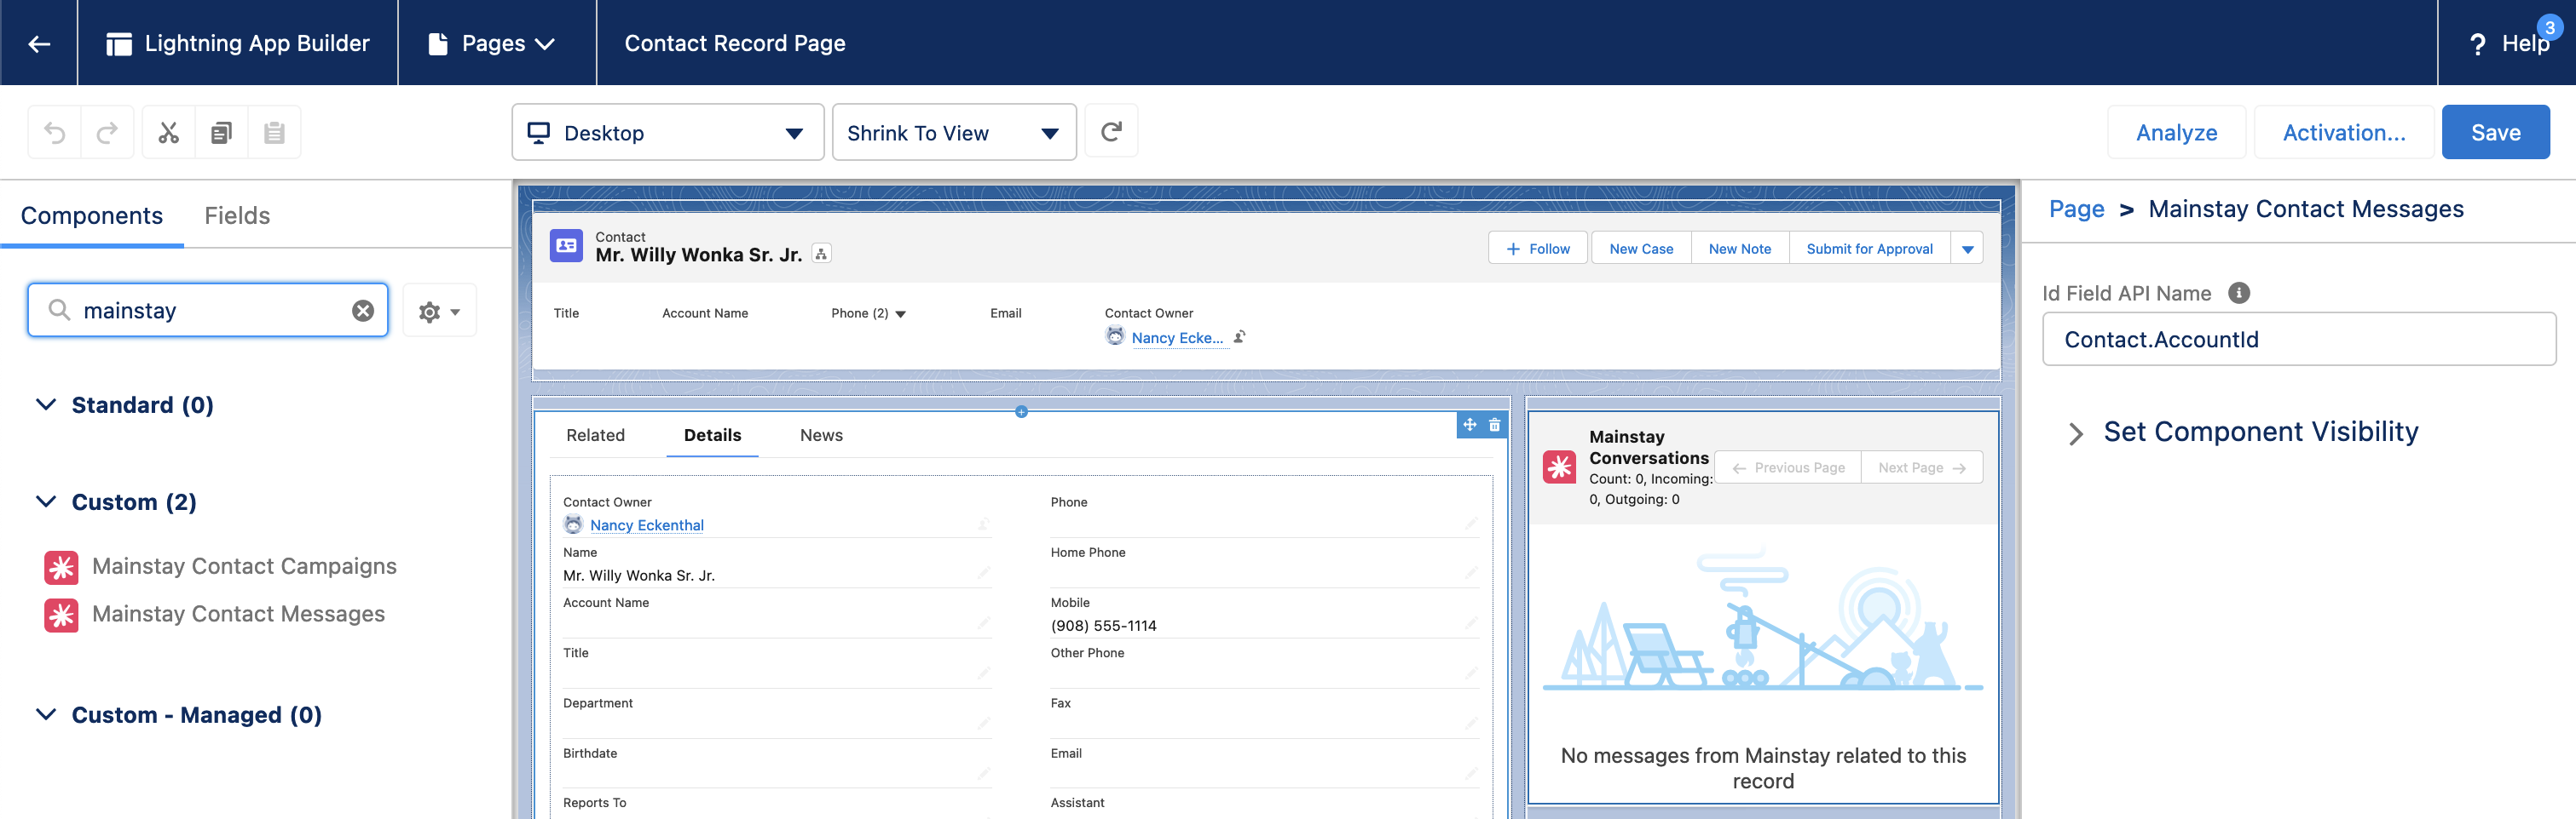Click the Page breadcrumb link
The width and height of the screenshot is (2576, 819).
[2076, 209]
